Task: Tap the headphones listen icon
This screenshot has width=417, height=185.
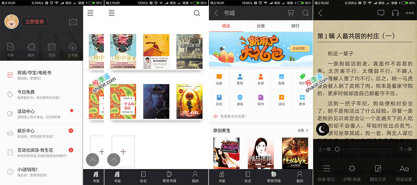Action: click(395, 13)
